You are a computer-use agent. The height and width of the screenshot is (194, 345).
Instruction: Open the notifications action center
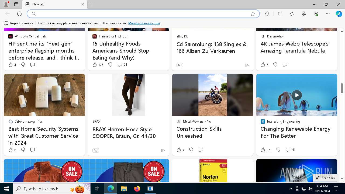click(x=336, y=189)
